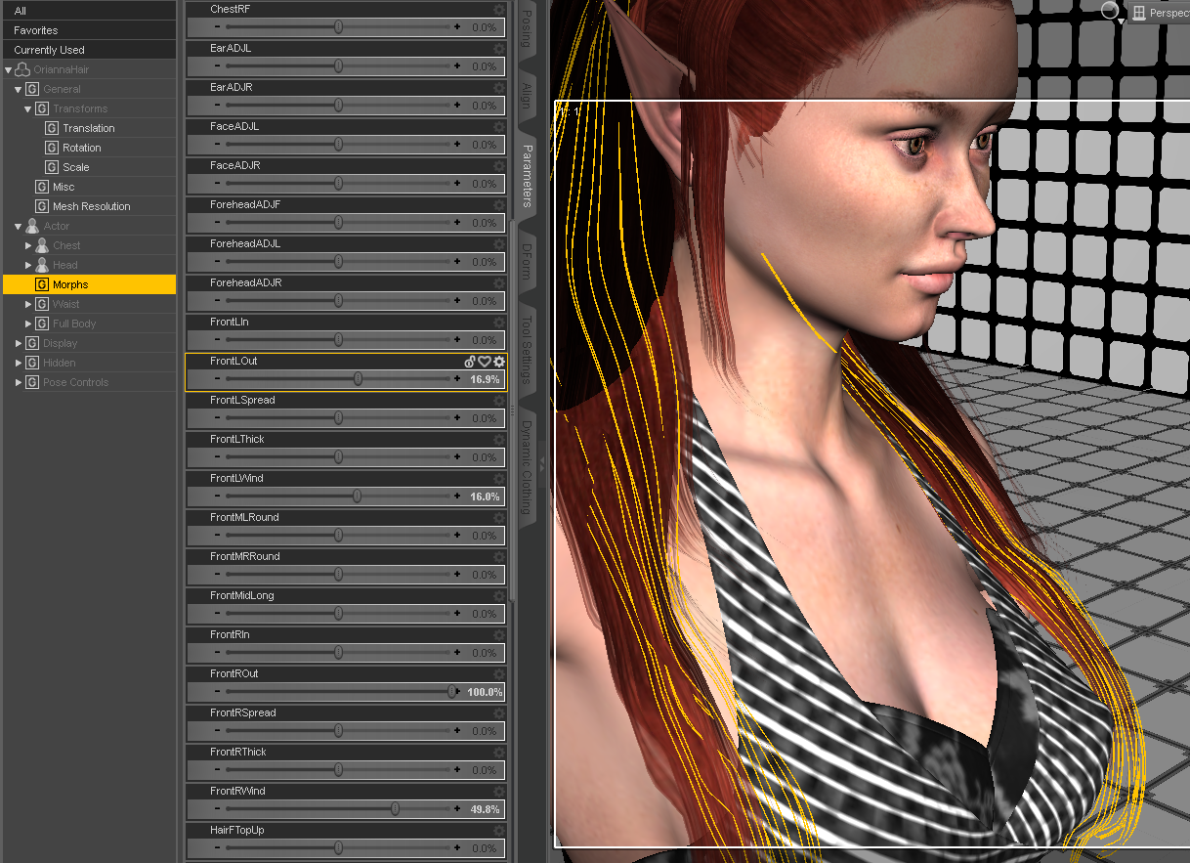Switch to the DForm tab

click(526, 261)
